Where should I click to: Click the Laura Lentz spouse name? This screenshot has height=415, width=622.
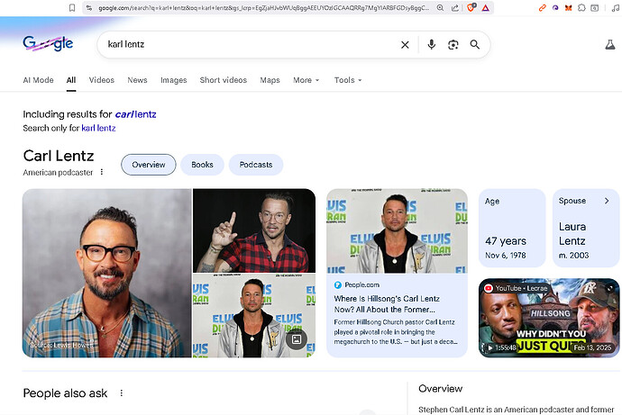(572, 234)
